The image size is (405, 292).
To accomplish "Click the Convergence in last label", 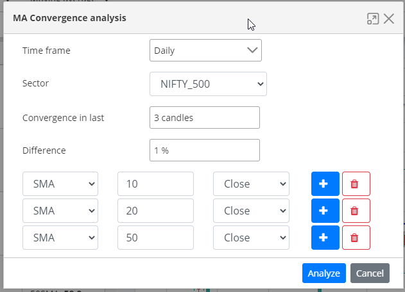I will pos(64,118).
